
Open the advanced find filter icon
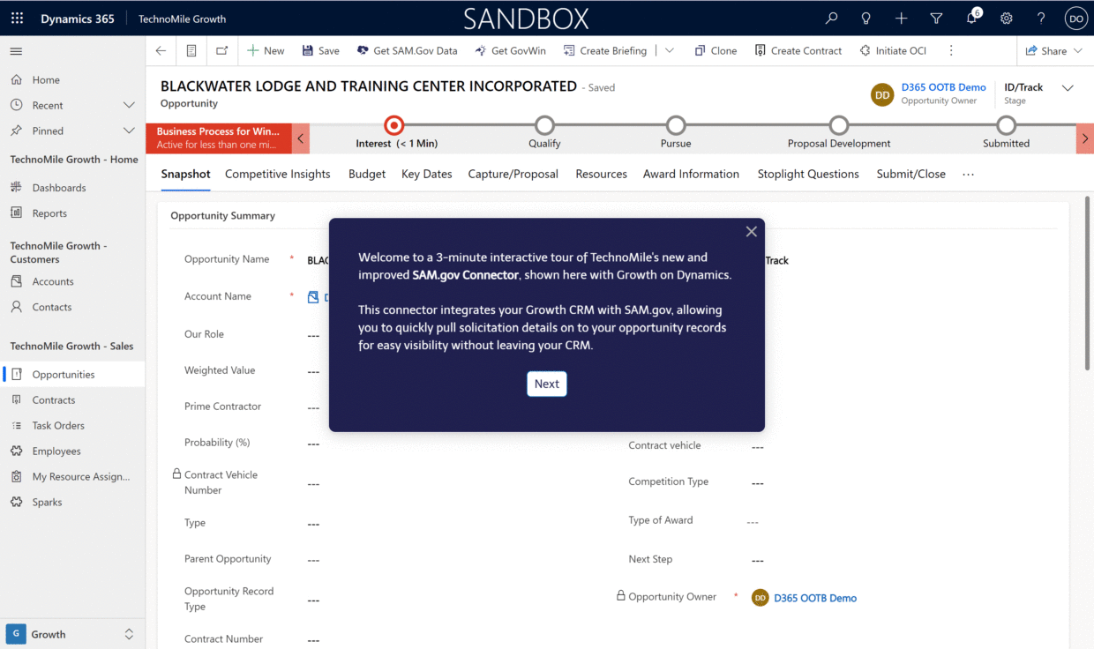(936, 19)
